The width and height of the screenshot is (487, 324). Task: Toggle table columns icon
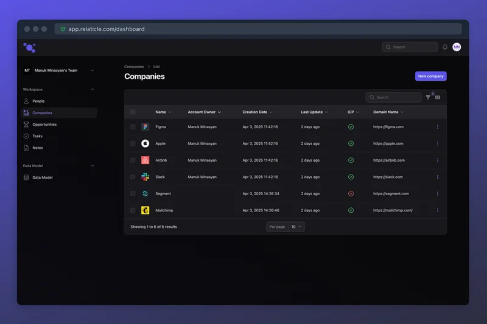438,97
